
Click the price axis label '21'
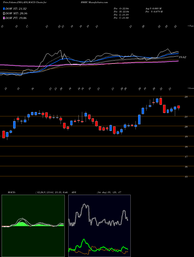coord(186,117)
